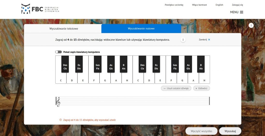
Task: Switch to Wyszukiwanie tekstowe tab
Action: pyautogui.click(x=64, y=28)
